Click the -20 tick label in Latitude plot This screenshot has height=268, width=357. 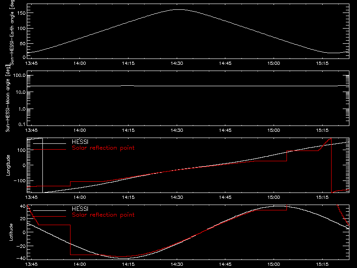point(21,246)
